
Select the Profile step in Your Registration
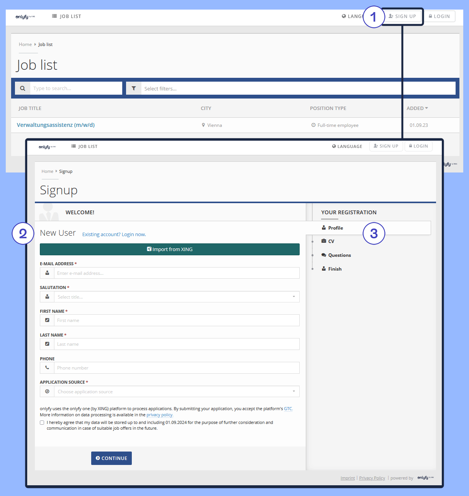[x=335, y=228]
